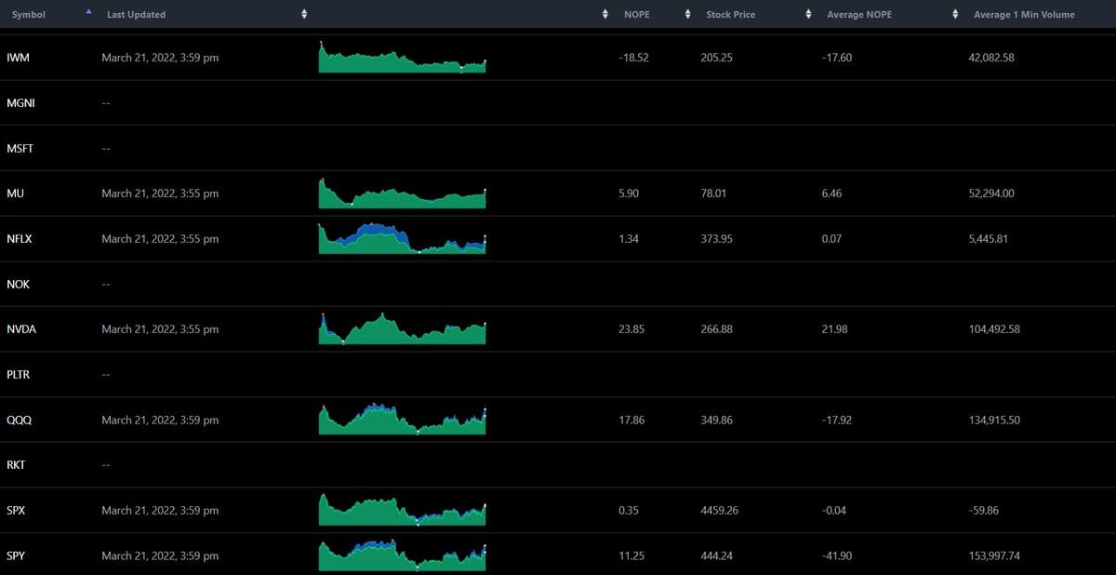1116x575 pixels.
Task: Click the blue ascending sort arrow beside Symbol
Action: [x=88, y=12]
